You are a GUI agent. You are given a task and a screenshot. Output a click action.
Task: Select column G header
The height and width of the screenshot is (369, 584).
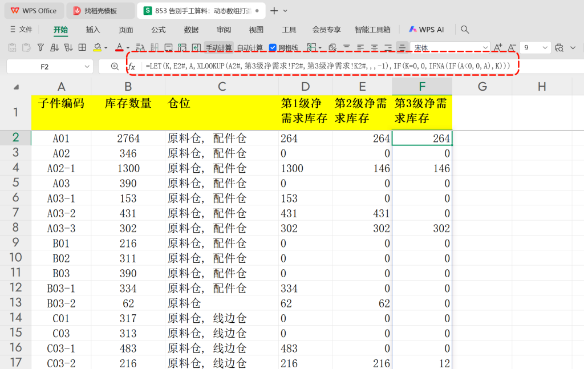click(x=482, y=86)
